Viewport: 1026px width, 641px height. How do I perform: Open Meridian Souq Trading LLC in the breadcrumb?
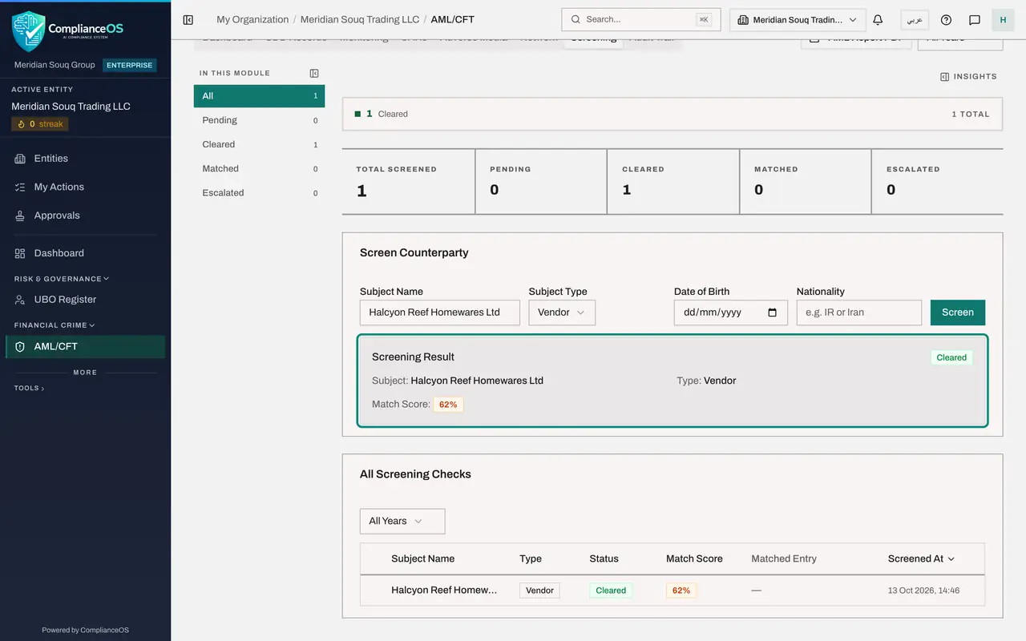(x=360, y=19)
